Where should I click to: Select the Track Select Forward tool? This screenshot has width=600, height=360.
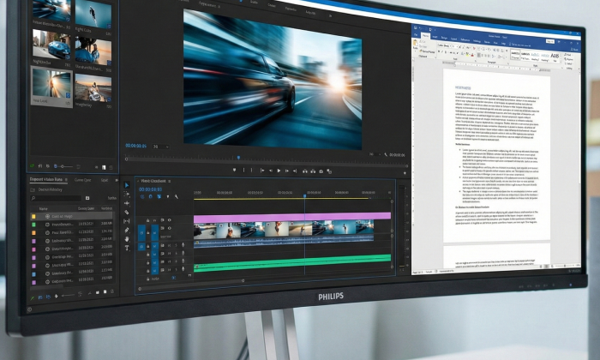[x=127, y=194]
